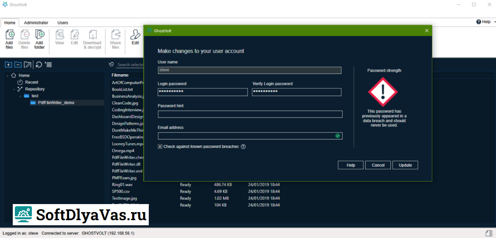This screenshot has width=496, height=238.
Task: Select the PdfFileWriter.xml file row
Action: point(127,171)
